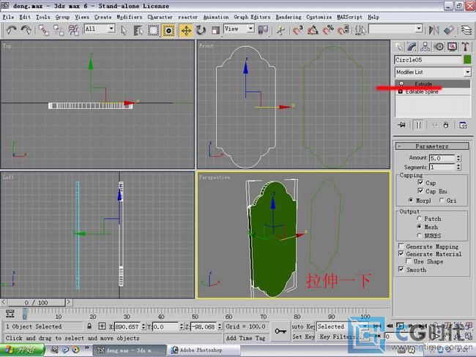Open the Rendering menu
This screenshot has height=357, width=476.
tap(289, 17)
